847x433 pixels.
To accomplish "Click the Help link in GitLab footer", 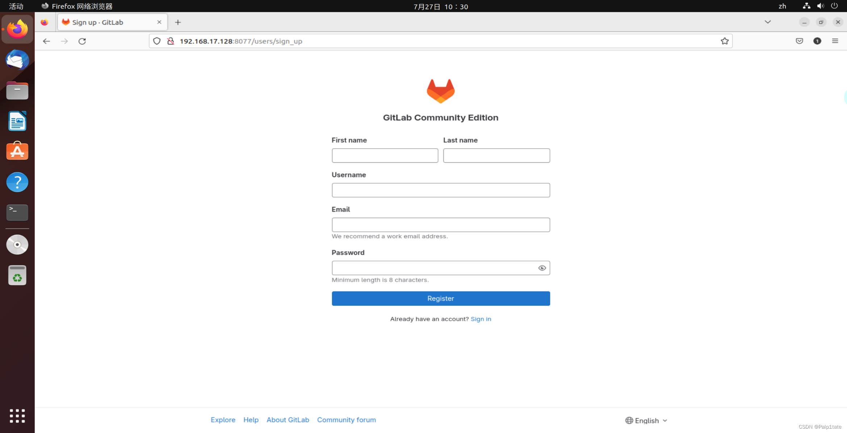I will tap(251, 420).
